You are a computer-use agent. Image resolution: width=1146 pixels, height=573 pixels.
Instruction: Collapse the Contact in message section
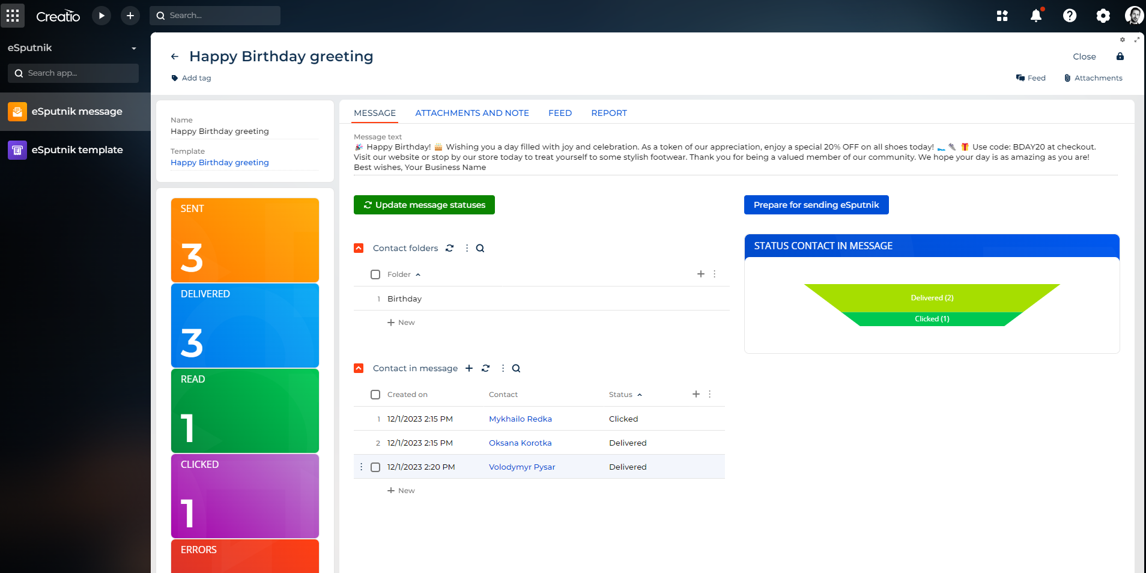pyautogui.click(x=359, y=368)
